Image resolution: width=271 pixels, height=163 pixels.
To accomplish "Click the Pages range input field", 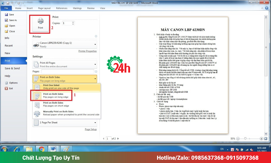I will [x=67, y=71].
